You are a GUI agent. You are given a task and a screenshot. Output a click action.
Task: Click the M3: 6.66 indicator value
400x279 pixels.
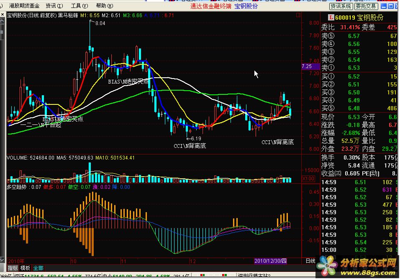coord(132,15)
